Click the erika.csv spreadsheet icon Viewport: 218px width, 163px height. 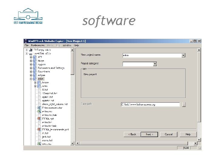(39, 111)
